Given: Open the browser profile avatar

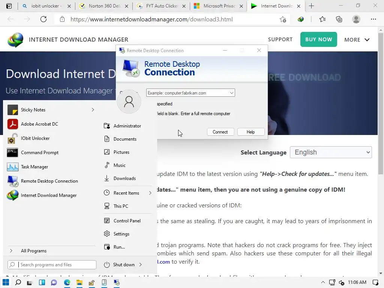Looking at the screenshot, I should point(356,19).
